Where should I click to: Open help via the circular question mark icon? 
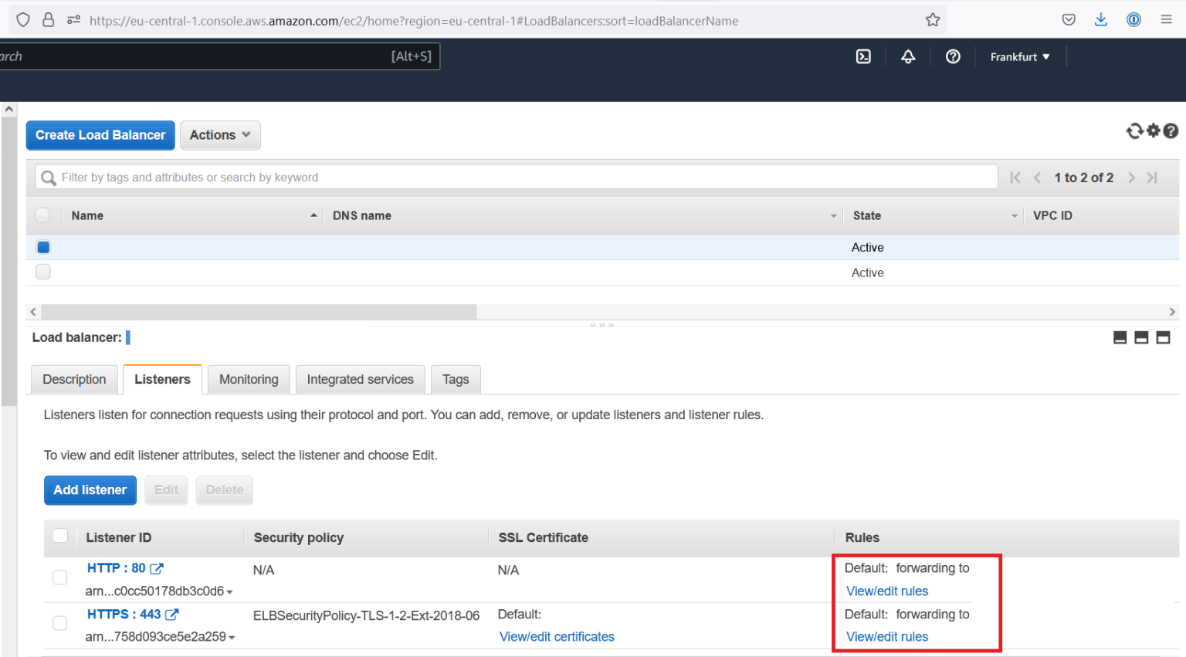(1171, 131)
